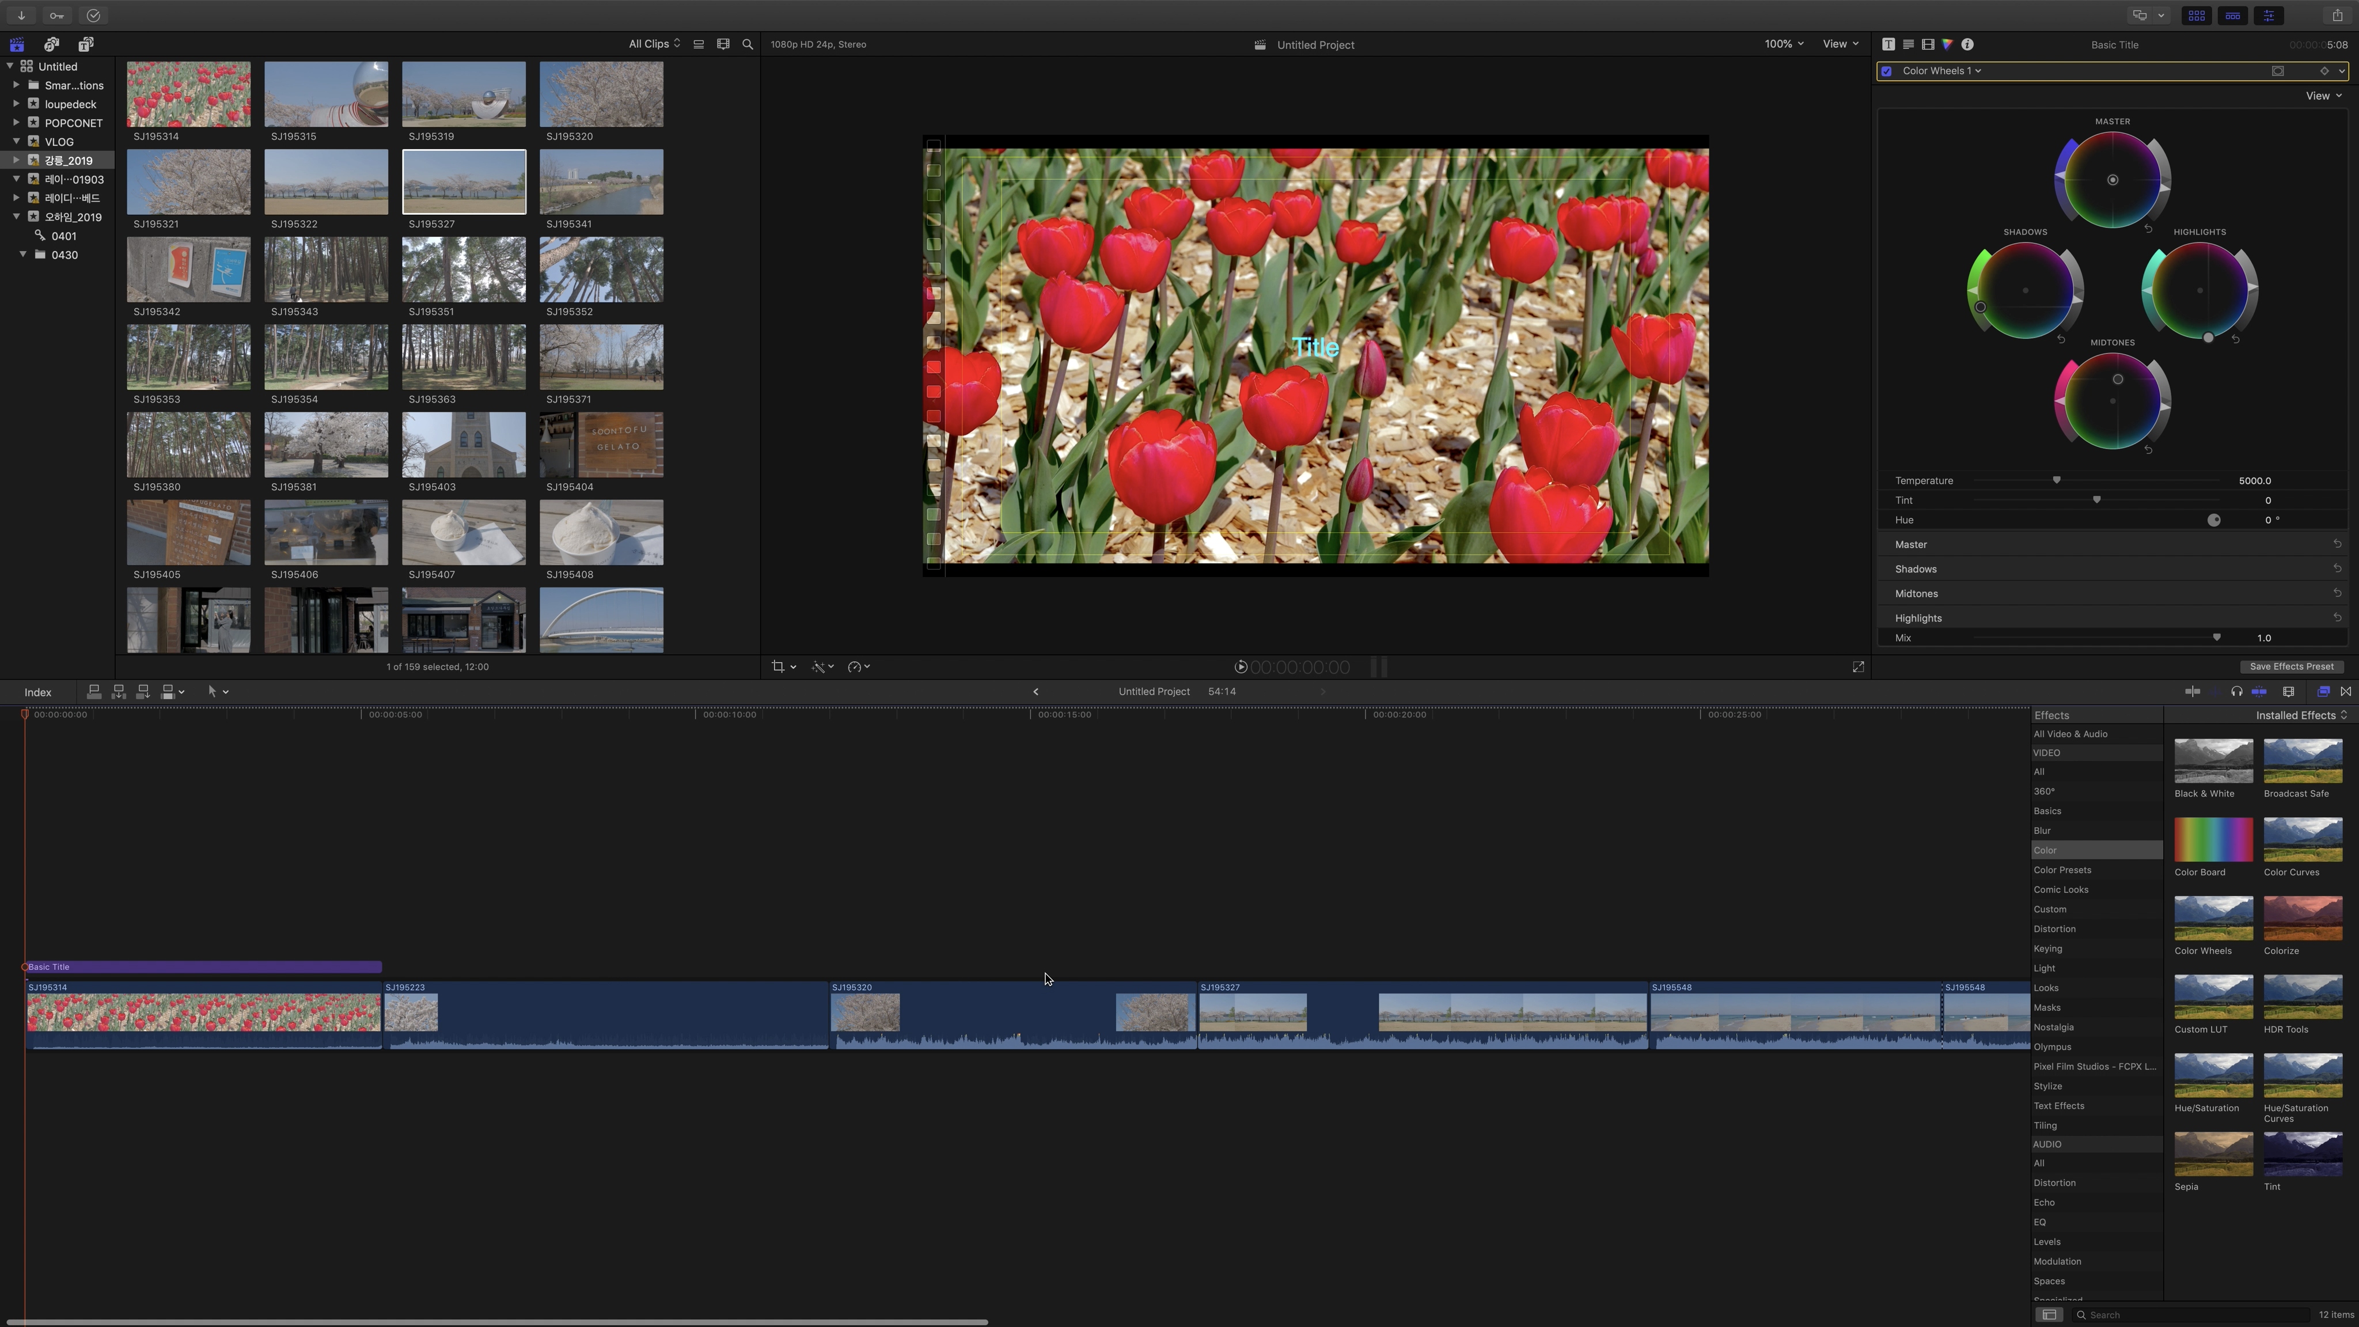Select the Color Presets effects category
The width and height of the screenshot is (2359, 1327).
2062,870
